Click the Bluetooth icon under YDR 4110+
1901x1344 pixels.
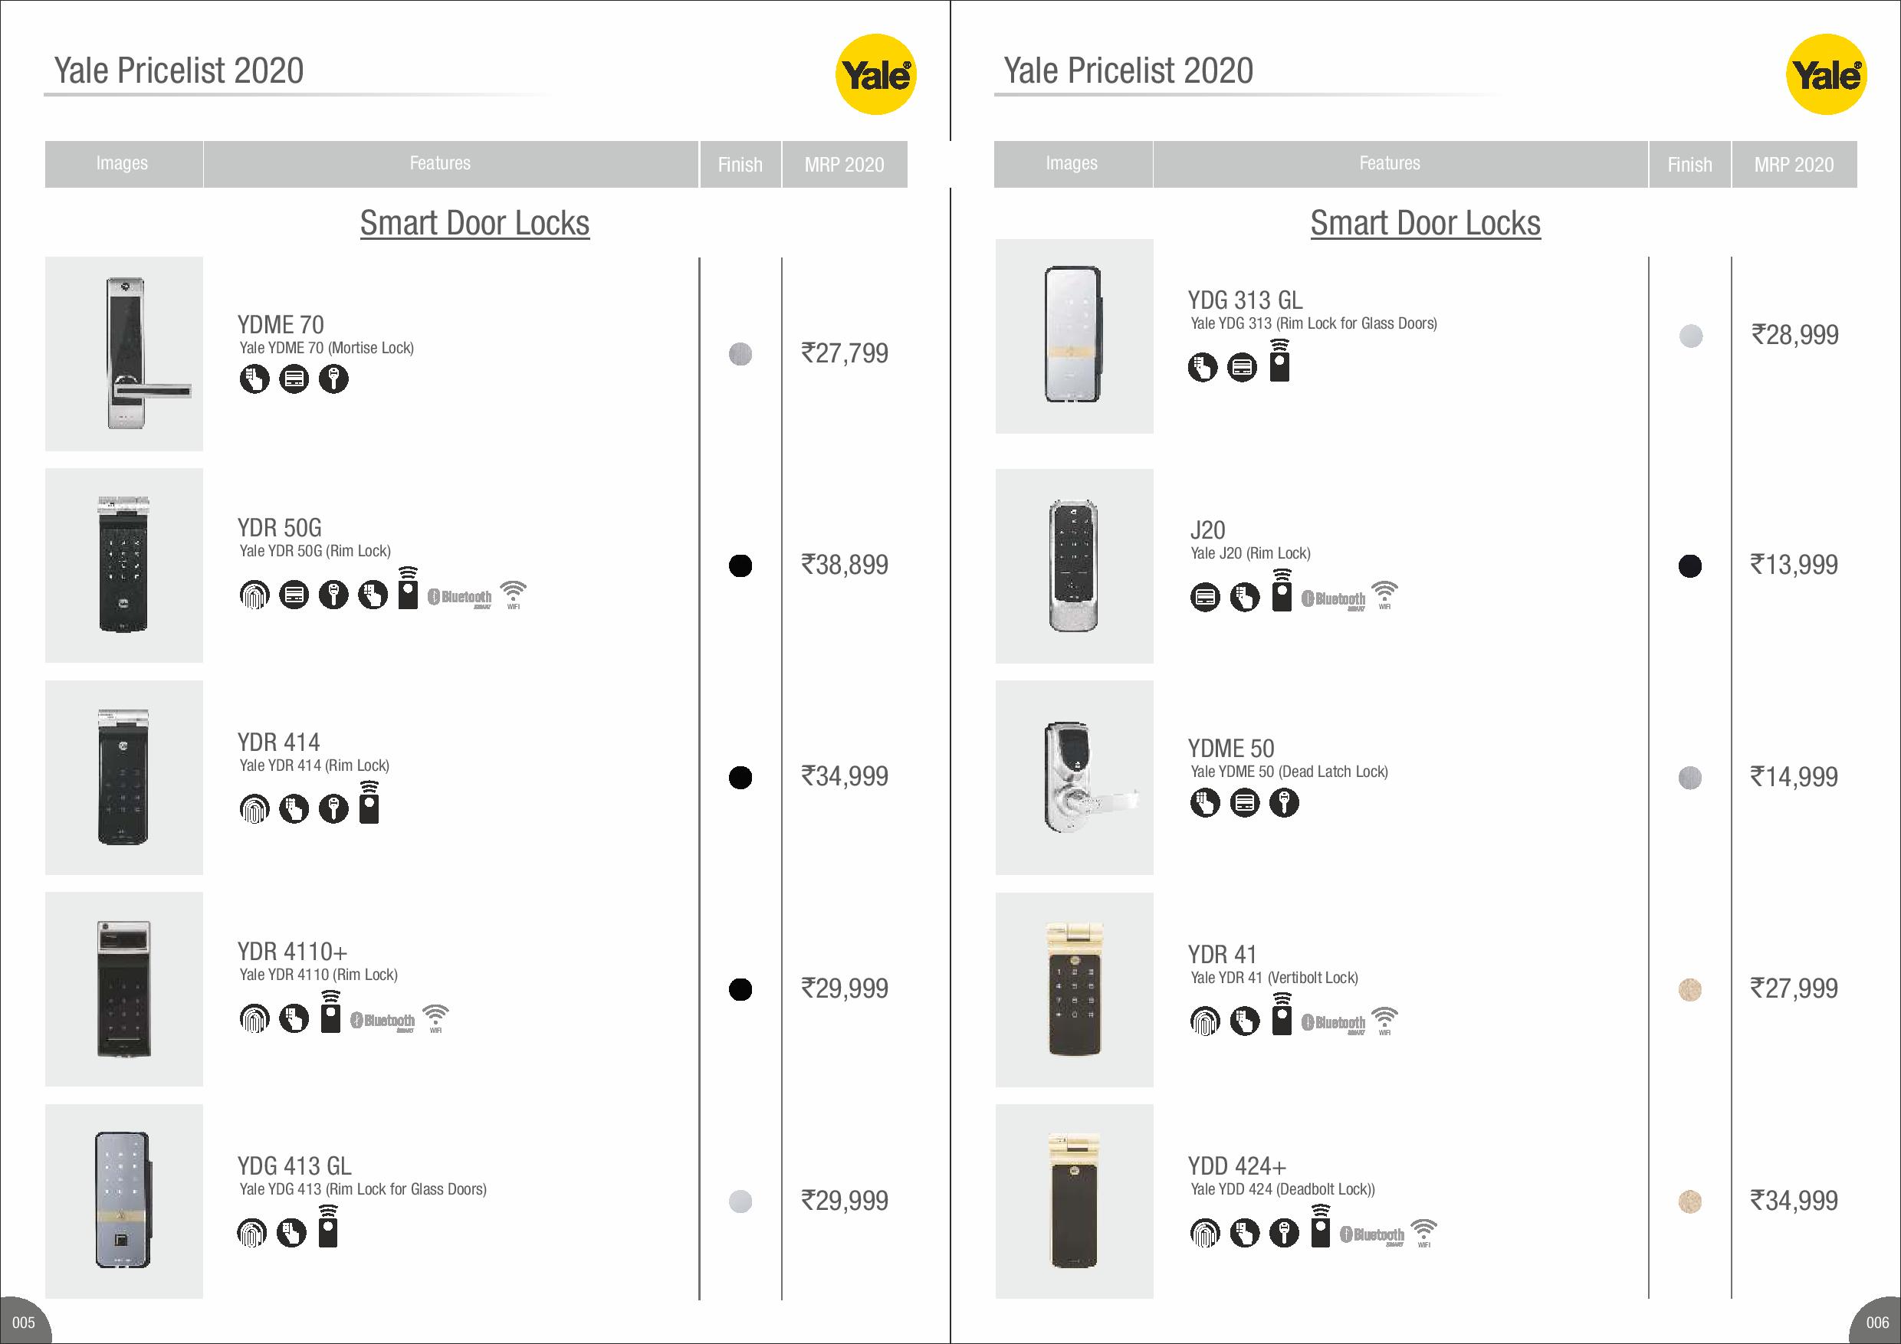pos(382,1021)
